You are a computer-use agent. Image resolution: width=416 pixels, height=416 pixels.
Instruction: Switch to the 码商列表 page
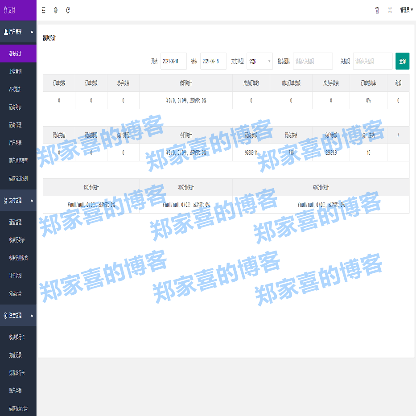tap(18, 107)
